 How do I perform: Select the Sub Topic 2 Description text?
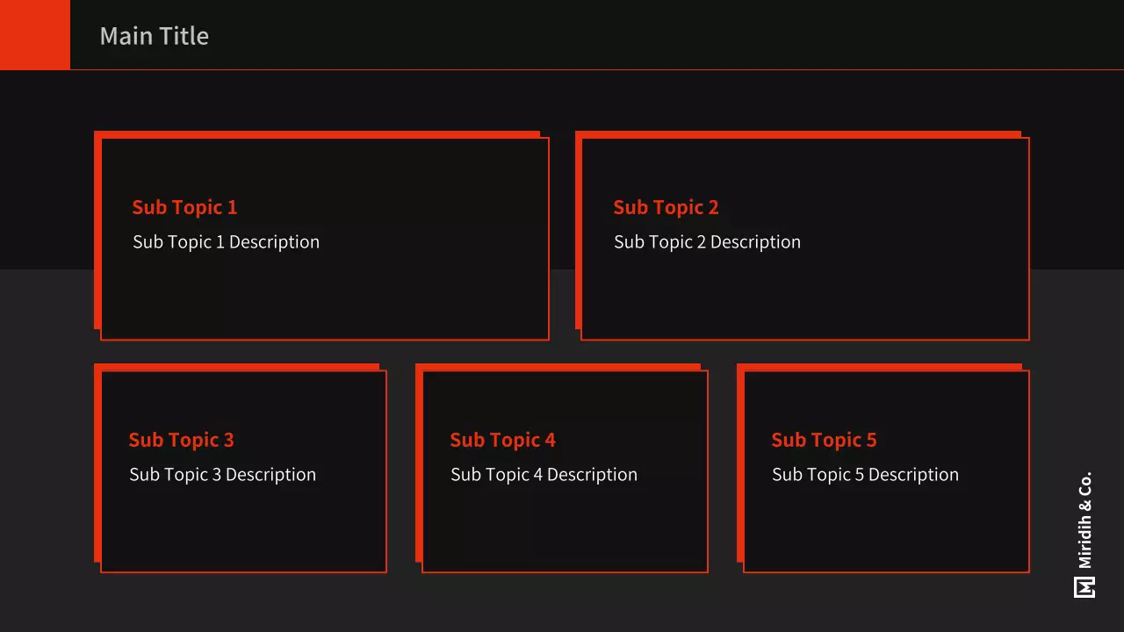coord(707,242)
